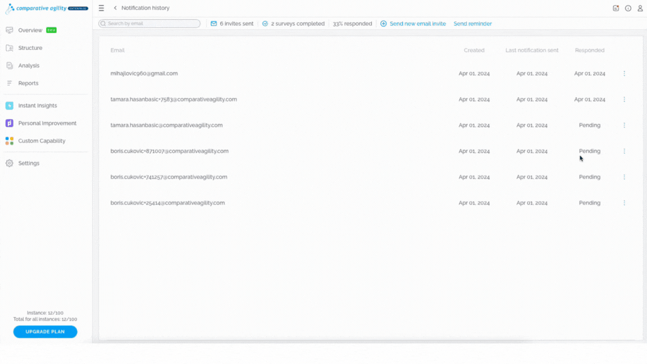
Task: Click the Send reminder link
Action: coord(472,24)
